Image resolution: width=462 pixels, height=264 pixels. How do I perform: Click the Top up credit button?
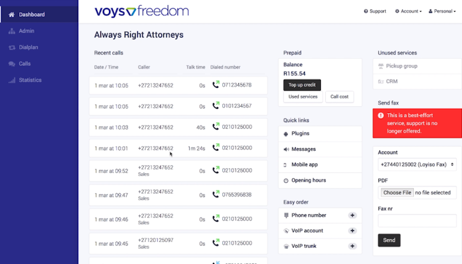click(302, 85)
